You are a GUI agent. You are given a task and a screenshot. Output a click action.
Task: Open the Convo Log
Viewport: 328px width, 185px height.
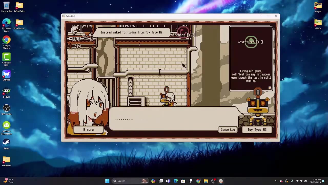228,130
